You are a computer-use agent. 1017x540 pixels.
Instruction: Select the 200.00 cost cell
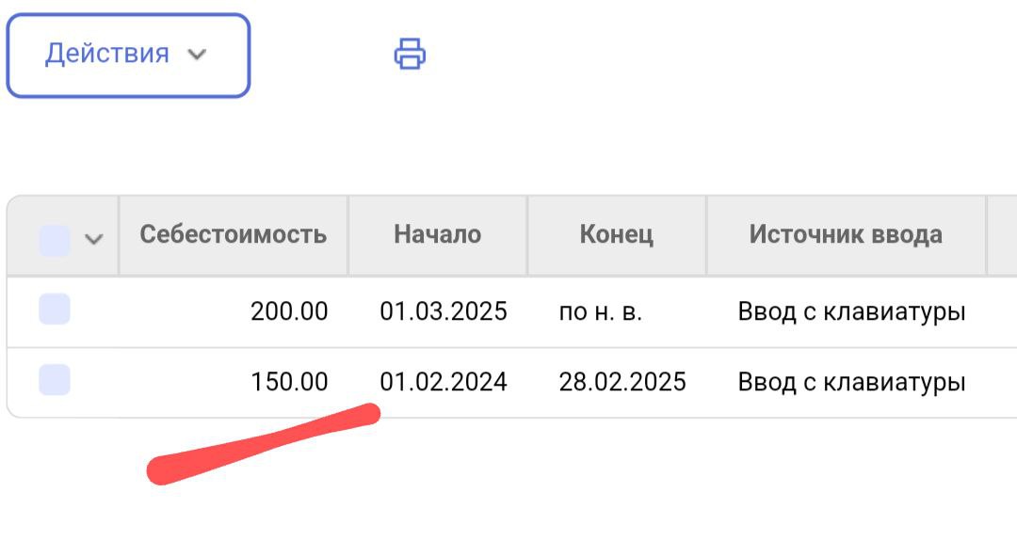pyautogui.click(x=289, y=311)
